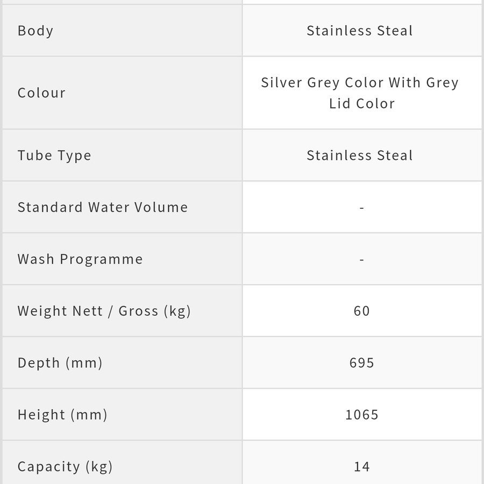The height and width of the screenshot is (484, 484).
Task: Click the dash value for Standard Water Volume
Action: pyautogui.click(x=362, y=207)
